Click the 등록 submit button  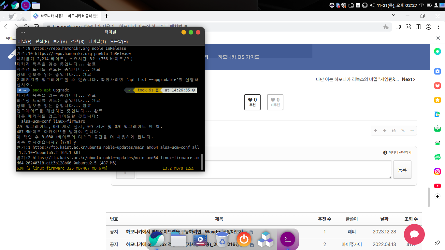[x=402, y=170]
